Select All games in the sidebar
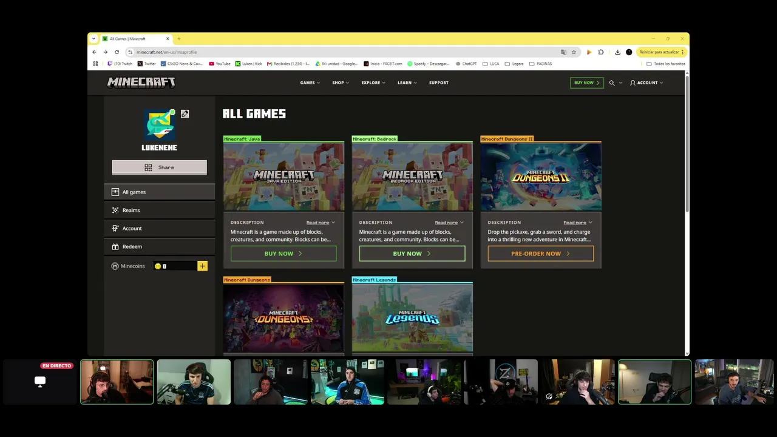Viewport: 777px width, 437px height. click(160, 192)
